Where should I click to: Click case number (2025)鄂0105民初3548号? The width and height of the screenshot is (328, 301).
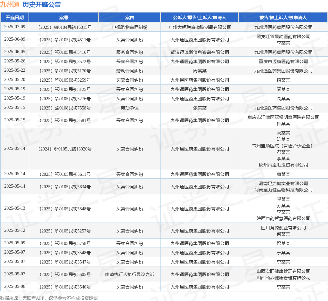coord(64,253)
